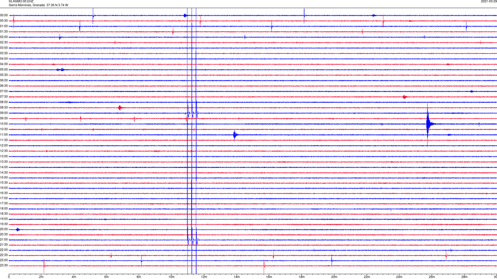Select the 09:00 trace time label

tap(4, 113)
